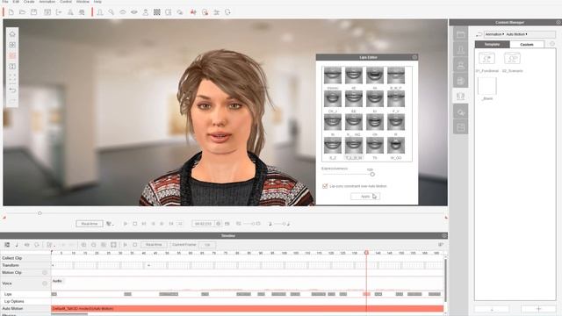Stop playback on the main playback bar
Viewport: 562px width, 316px height.
click(134, 224)
